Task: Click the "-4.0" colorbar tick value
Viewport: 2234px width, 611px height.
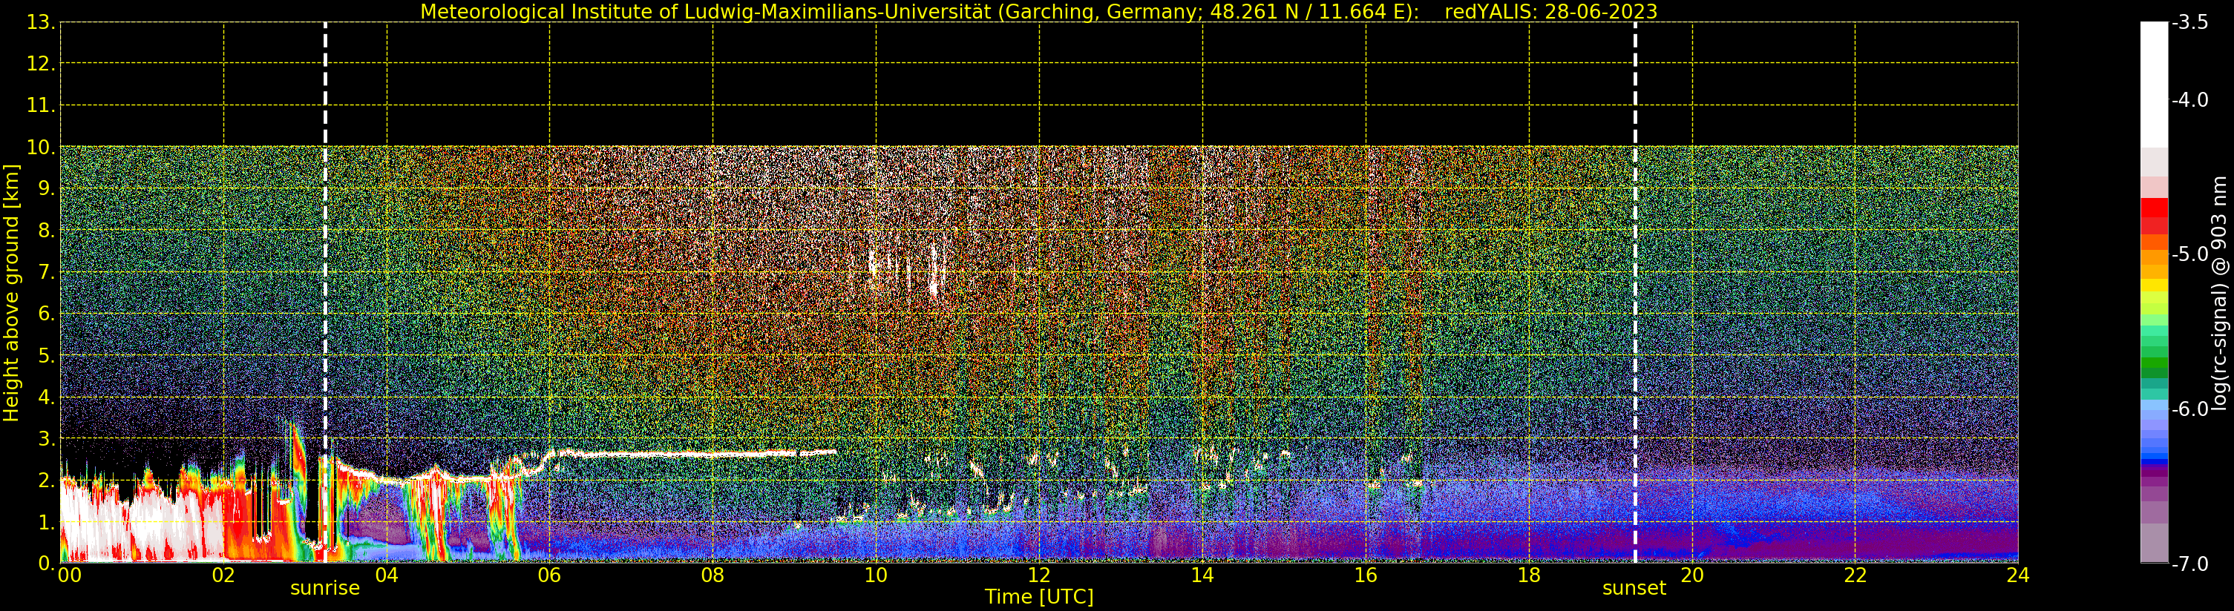Action: (x=2189, y=99)
